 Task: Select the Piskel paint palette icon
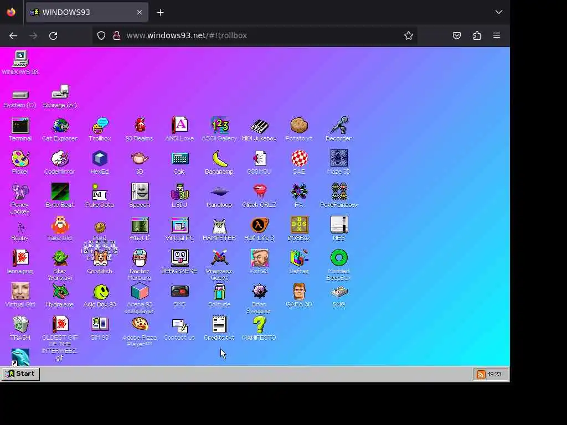[20, 162]
